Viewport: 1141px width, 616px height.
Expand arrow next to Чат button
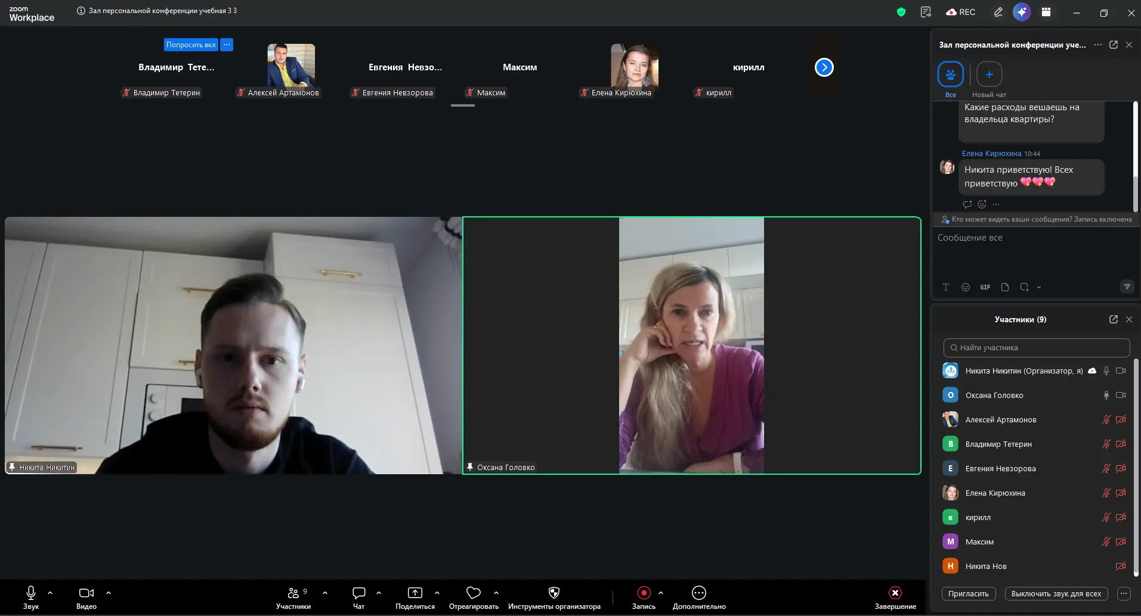[x=379, y=593]
